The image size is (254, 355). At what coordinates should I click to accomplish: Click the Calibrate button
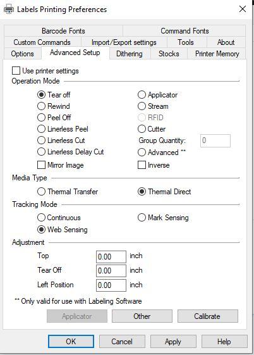pyautogui.click(x=208, y=316)
